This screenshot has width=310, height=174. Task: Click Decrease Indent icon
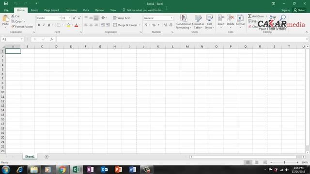tap(103, 25)
